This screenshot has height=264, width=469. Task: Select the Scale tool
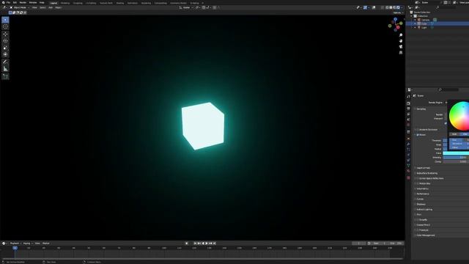click(5, 48)
